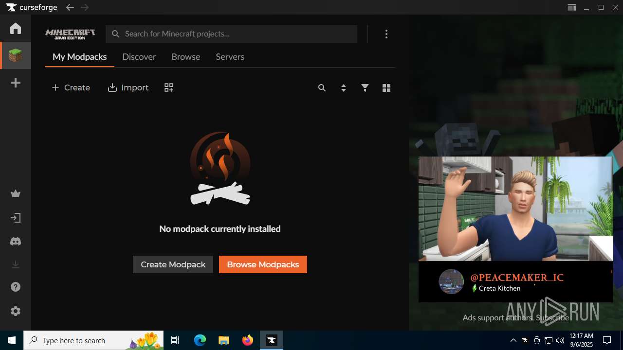Open the premium crown icon
The width and height of the screenshot is (623, 350).
(16, 194)
